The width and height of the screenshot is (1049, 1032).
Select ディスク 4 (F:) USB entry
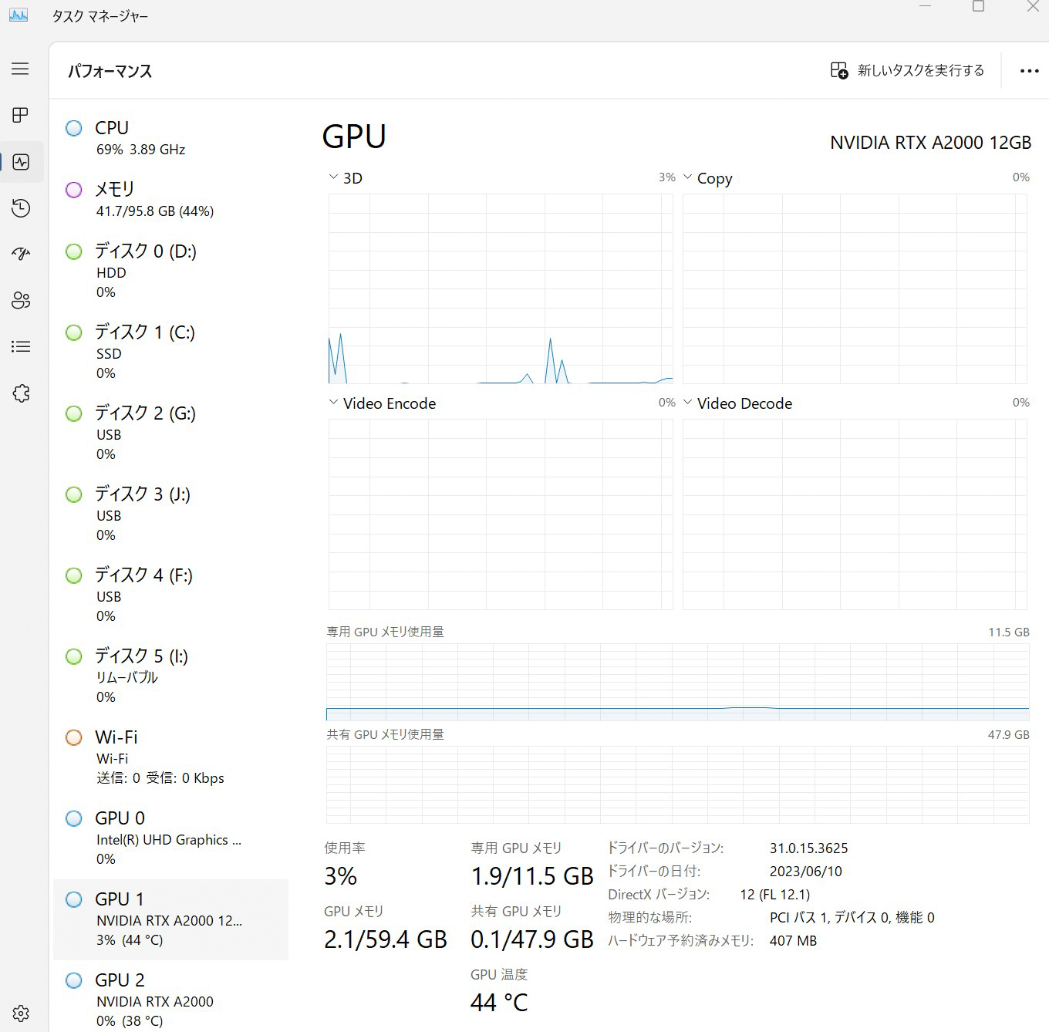(170, 595)
